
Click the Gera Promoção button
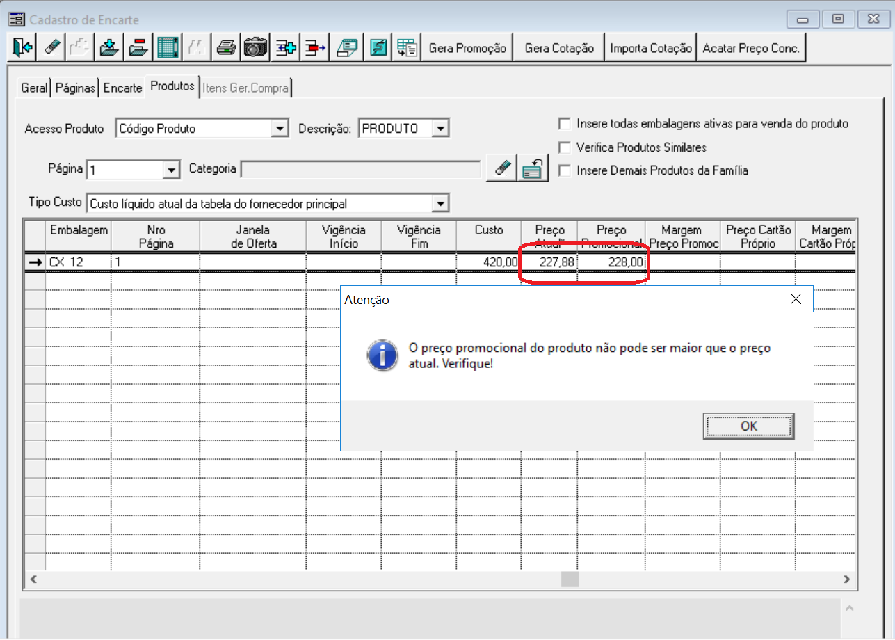click(467, 48)
